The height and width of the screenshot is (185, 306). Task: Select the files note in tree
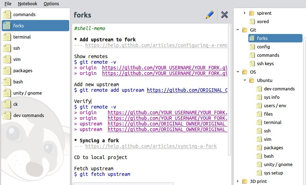click(x=264, y=114)
